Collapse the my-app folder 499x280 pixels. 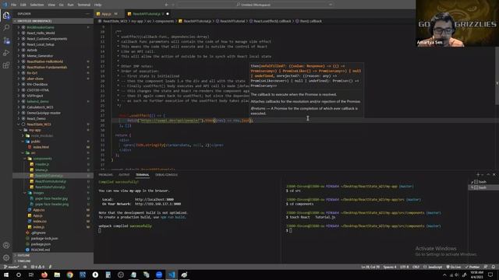(53, 130)
